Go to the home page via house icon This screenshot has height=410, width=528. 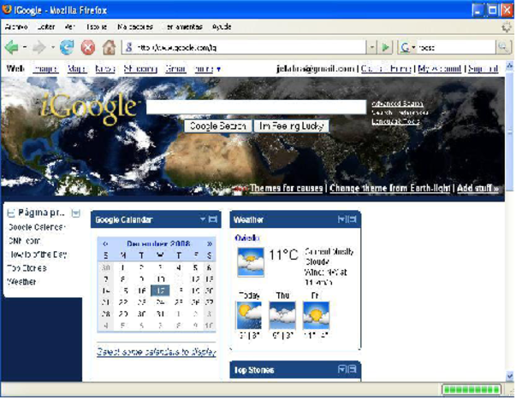109,47
